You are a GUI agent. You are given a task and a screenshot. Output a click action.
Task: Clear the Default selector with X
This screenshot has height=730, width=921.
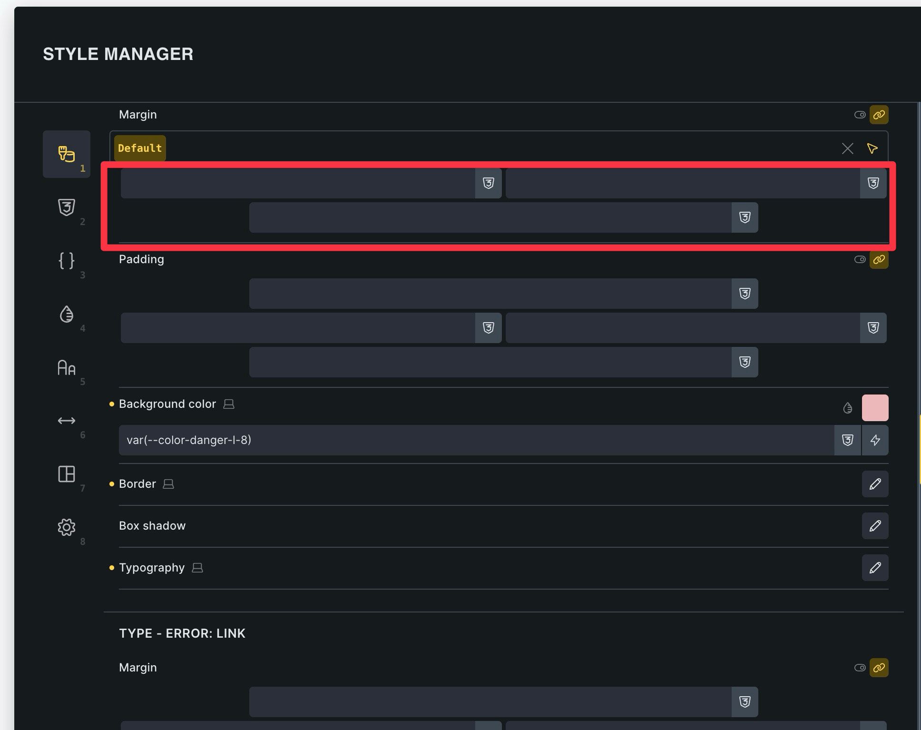click(x=847, y=148)
